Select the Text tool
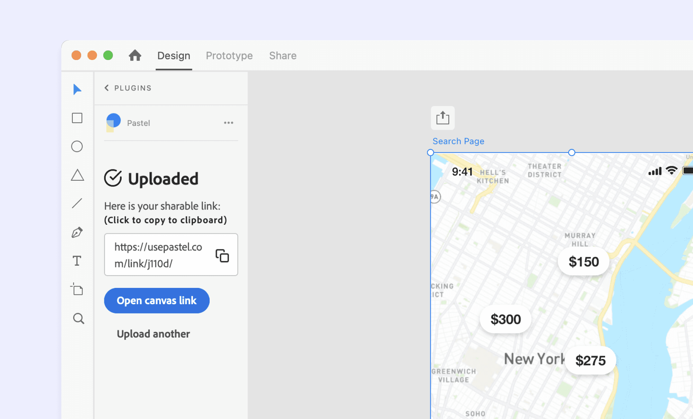The width and height of the screenshot is (693, 419). 77,260
